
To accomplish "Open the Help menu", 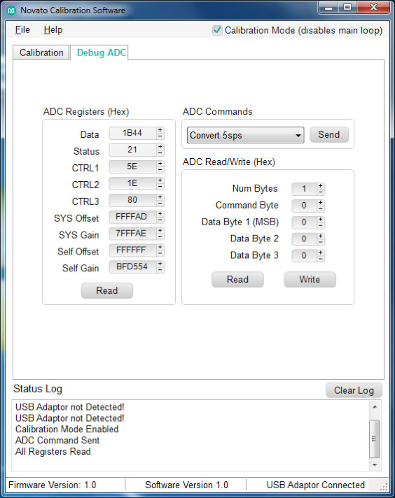I will click(53, 30).
